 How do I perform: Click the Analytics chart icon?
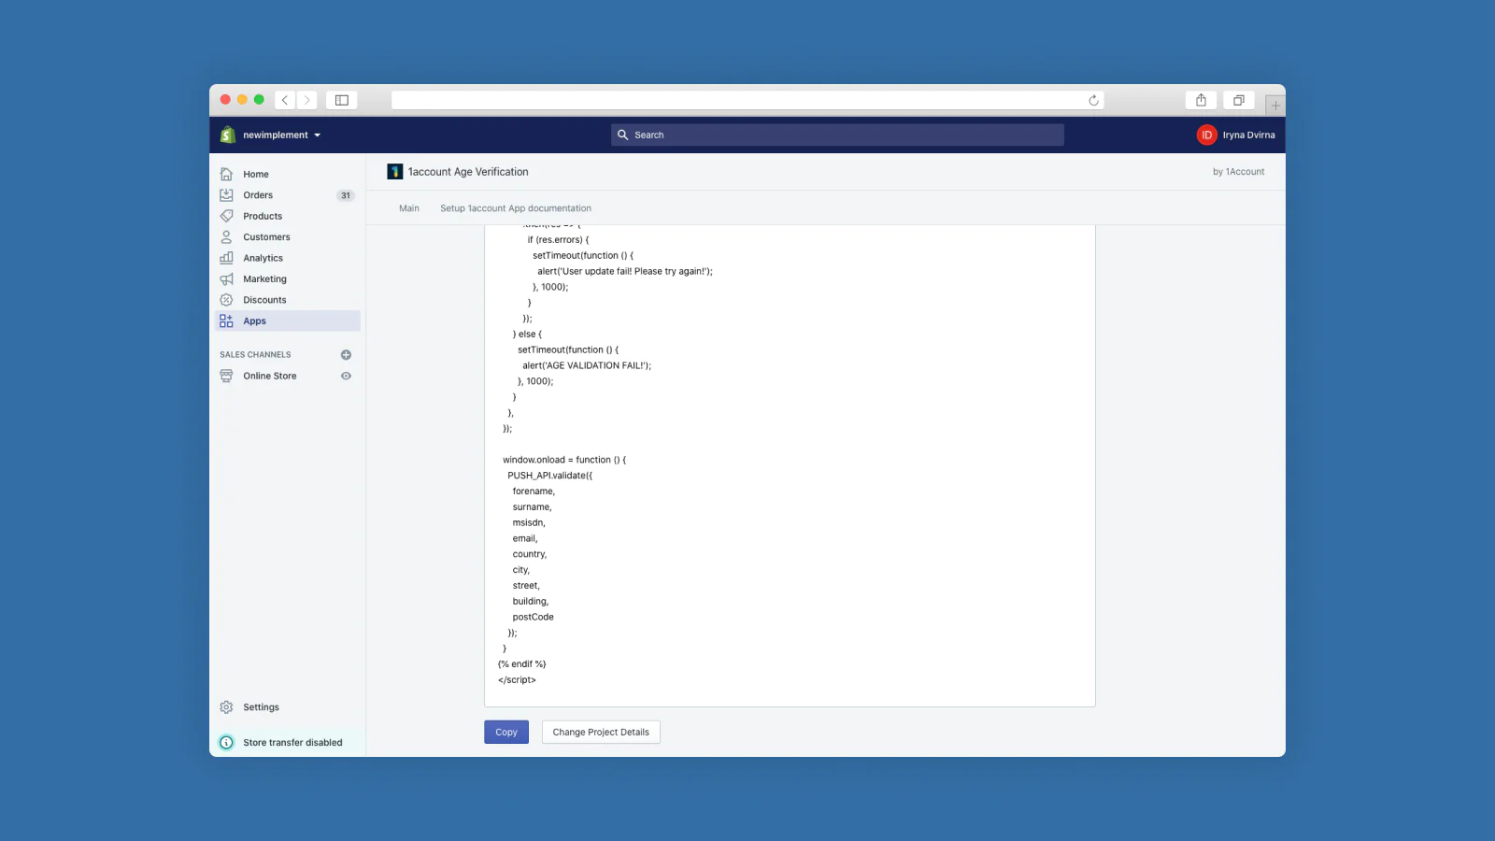pos(226,258)
